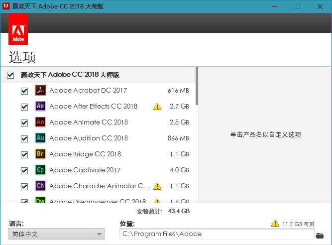Viewport: 332px width, 245px height.
Task: Select the Adobe Animate CC 2018 name
Action: (89, 122)
